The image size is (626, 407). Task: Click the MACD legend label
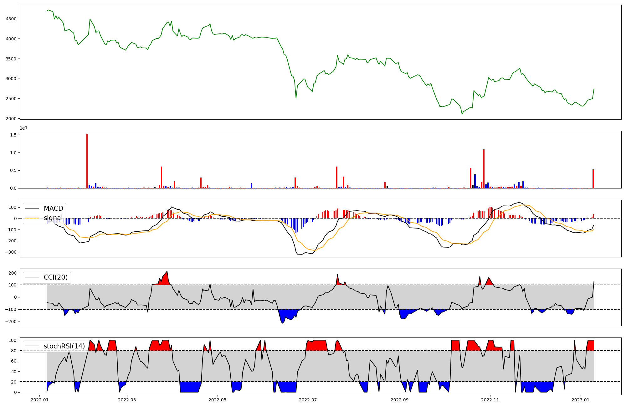coord(53,209)
